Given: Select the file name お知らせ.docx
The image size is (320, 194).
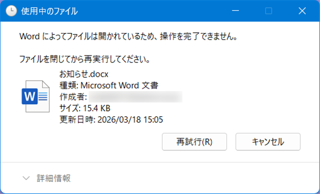Looking at the screenshot, I should point(84,74).
